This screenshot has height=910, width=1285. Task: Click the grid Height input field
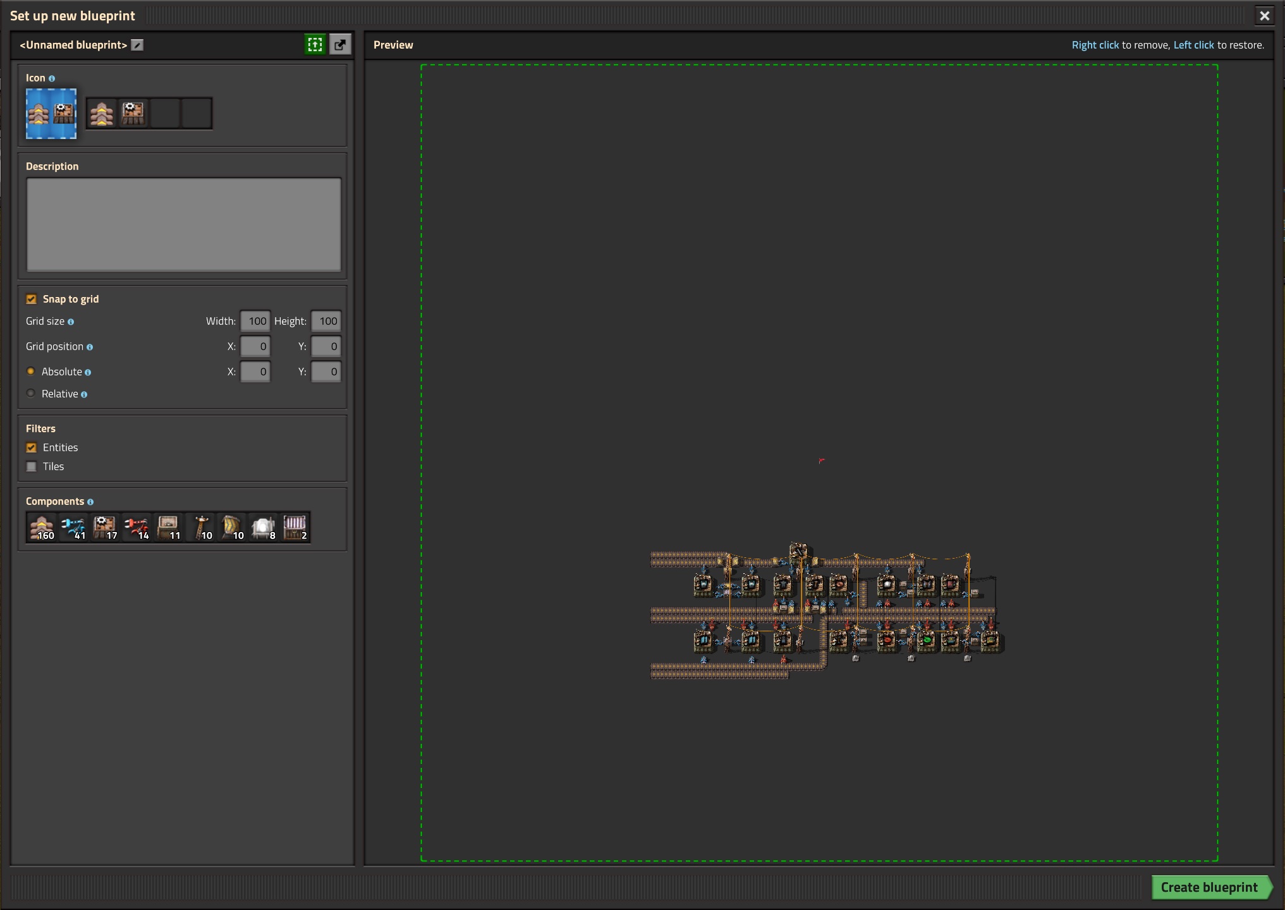click(326, 321)
